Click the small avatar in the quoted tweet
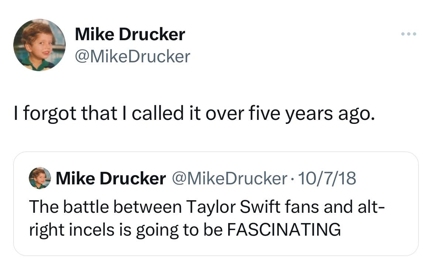 (x=40, y=178)
